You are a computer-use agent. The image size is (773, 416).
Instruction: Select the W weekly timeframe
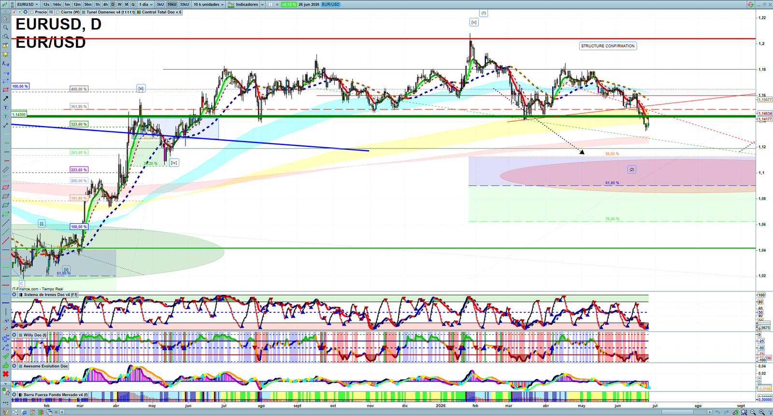[119, 4]
